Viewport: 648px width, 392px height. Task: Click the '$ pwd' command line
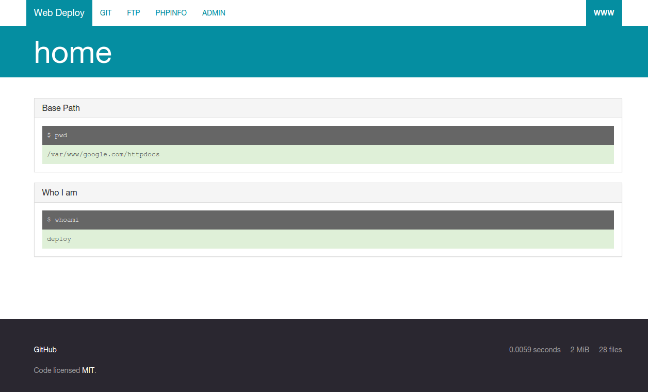point(328,135)
